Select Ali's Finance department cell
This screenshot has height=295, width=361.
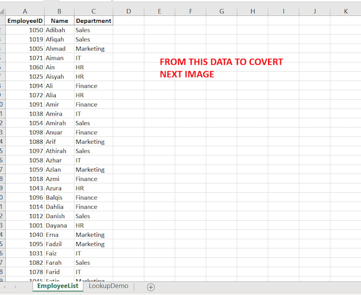pos(93,86)
